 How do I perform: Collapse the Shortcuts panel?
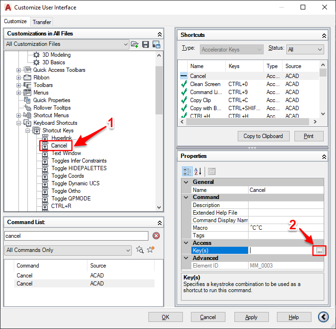click(324, 36)
